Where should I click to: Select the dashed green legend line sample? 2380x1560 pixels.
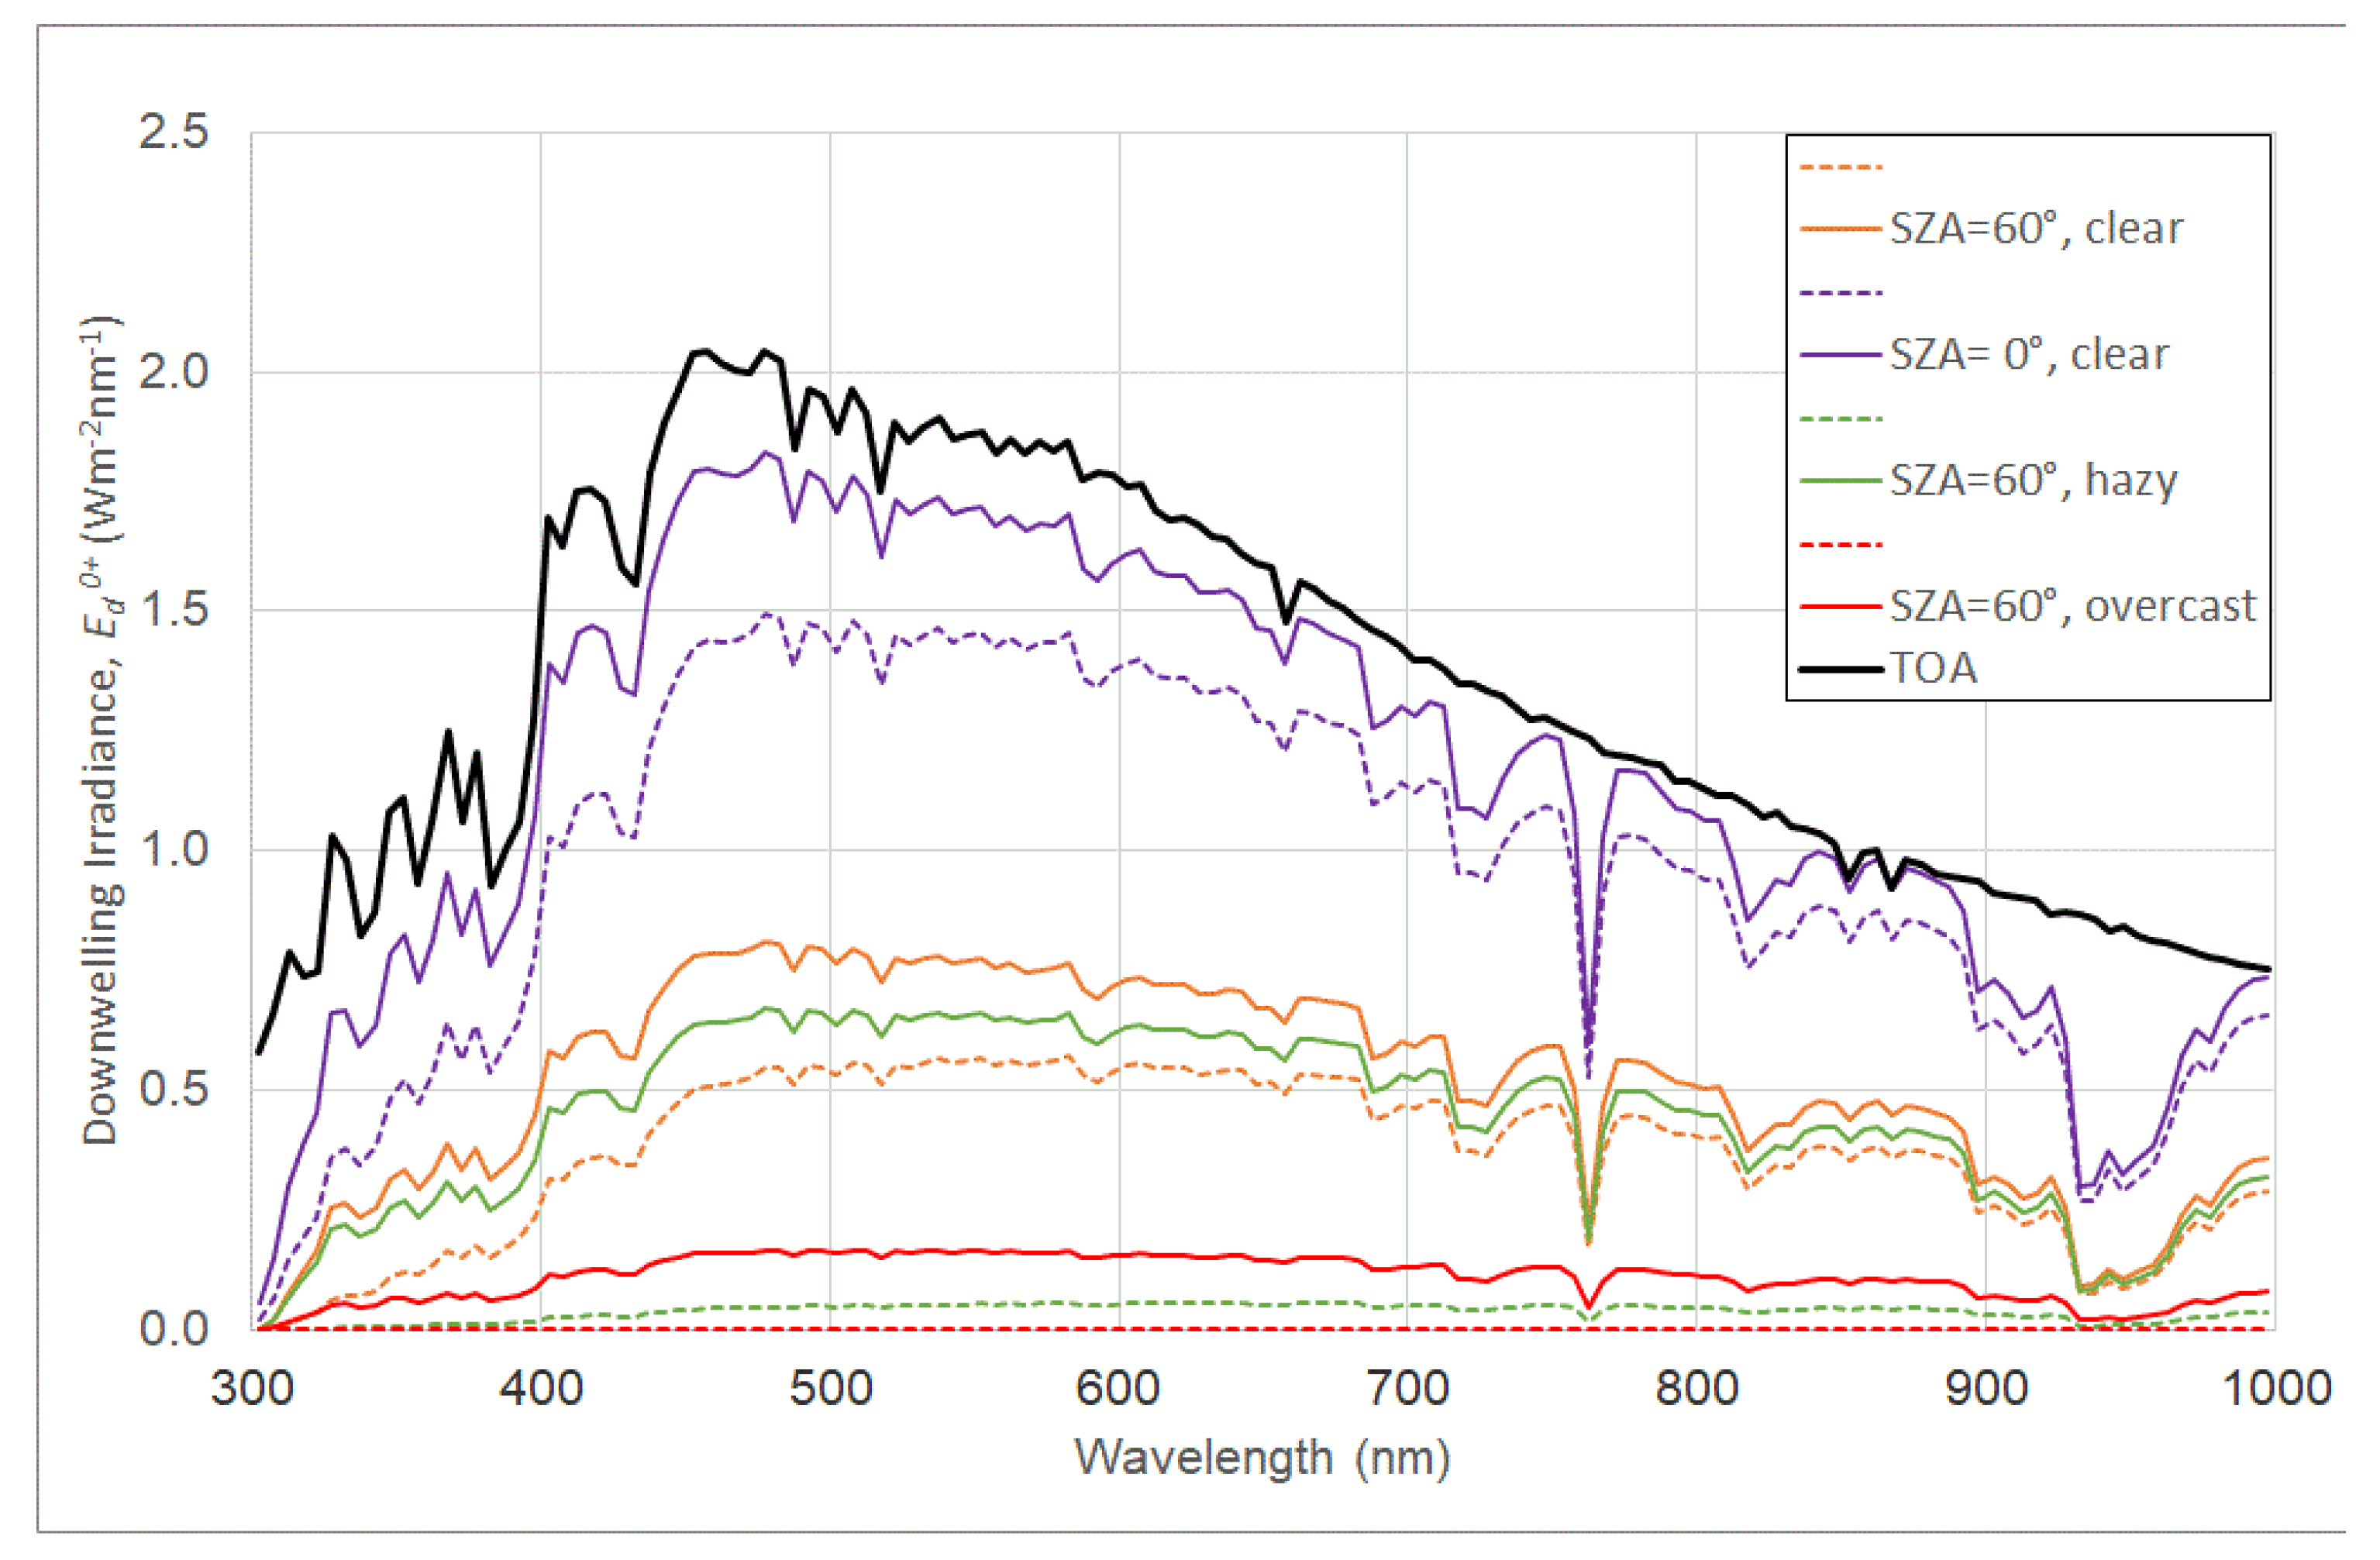click(x=1842, y=420)
